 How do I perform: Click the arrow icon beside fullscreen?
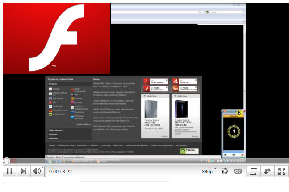coord(267,172)
